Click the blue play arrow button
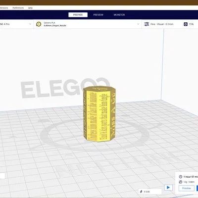Viewport: 198px width, 198px height. (168, 188)
